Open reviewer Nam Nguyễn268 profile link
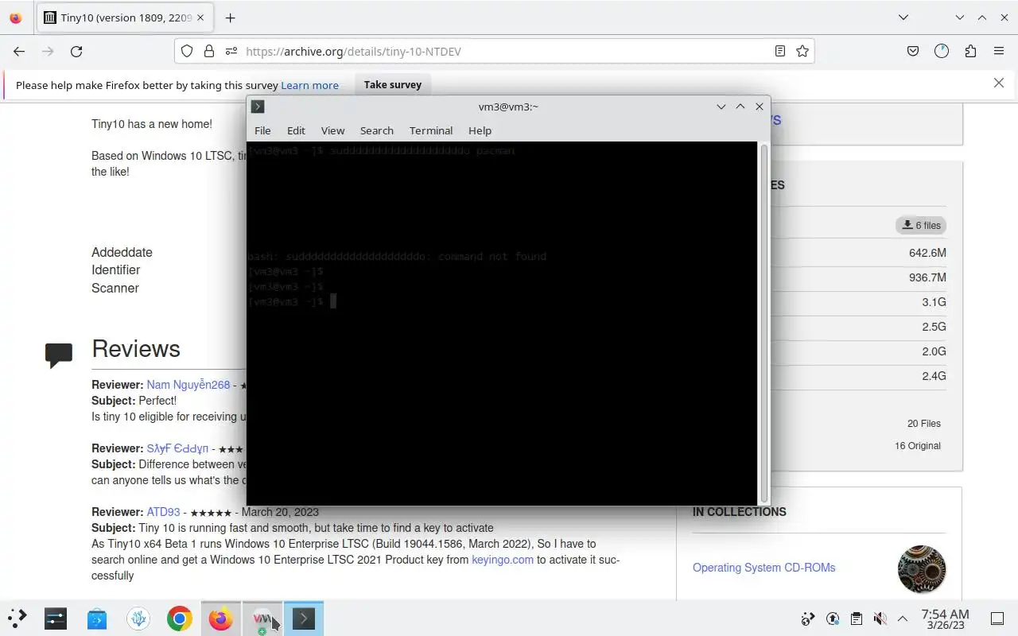Image resolution: width=1018 pixels, height=636 pixels. click(188, 385)
